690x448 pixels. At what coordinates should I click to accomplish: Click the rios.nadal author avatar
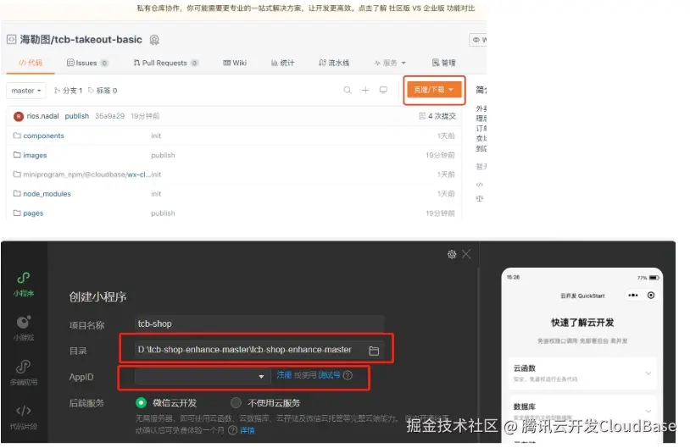pyautogui.click(x=19, y=117)
